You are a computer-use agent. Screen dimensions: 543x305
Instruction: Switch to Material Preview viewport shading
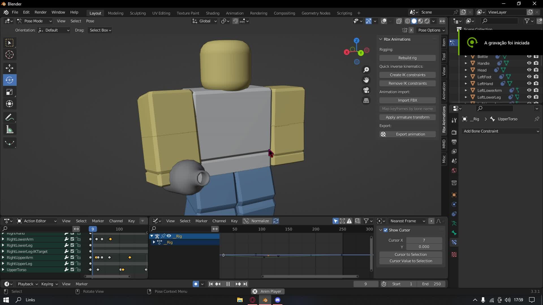(421, 21)
